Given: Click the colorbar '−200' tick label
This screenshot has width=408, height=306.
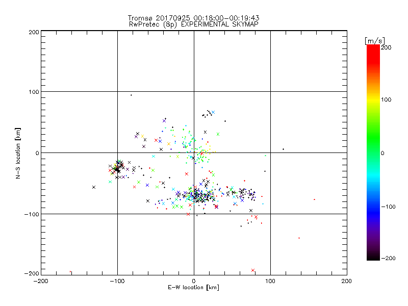Looking at the screenshot, I should (x=389, y=258).
